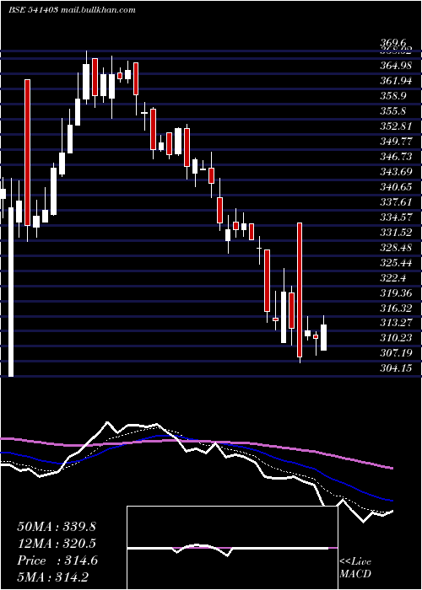
Task: Click the 304.15 price axis label
Action: [x=396, y=368]
